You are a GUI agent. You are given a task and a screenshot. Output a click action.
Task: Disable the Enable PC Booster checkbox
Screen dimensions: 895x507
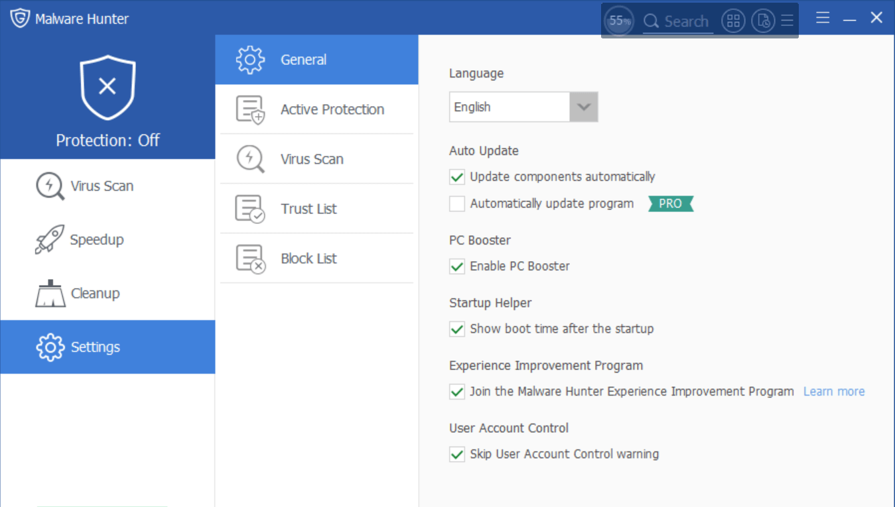[457, 266]
